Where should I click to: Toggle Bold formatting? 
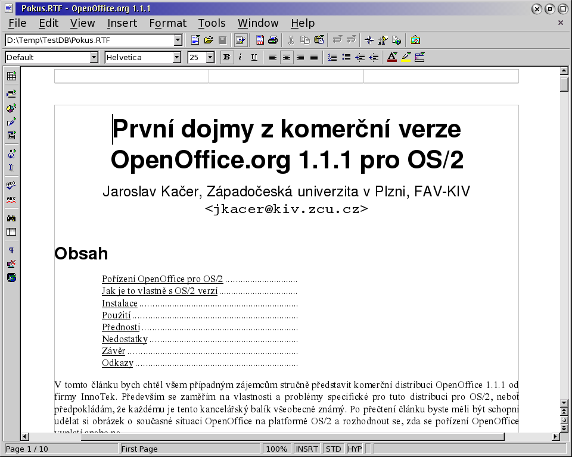pyautogui.click(x=226, y=57)
